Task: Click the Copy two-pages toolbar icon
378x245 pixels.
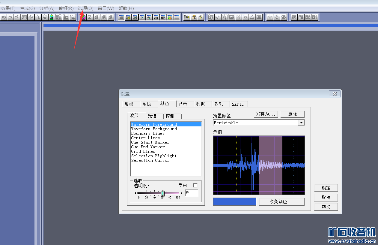Action: coord(31,17)
